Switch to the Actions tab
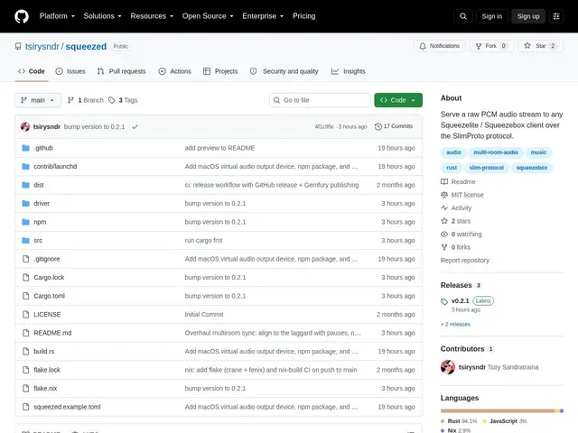This screenshot has width=578, height=433. 174,71
